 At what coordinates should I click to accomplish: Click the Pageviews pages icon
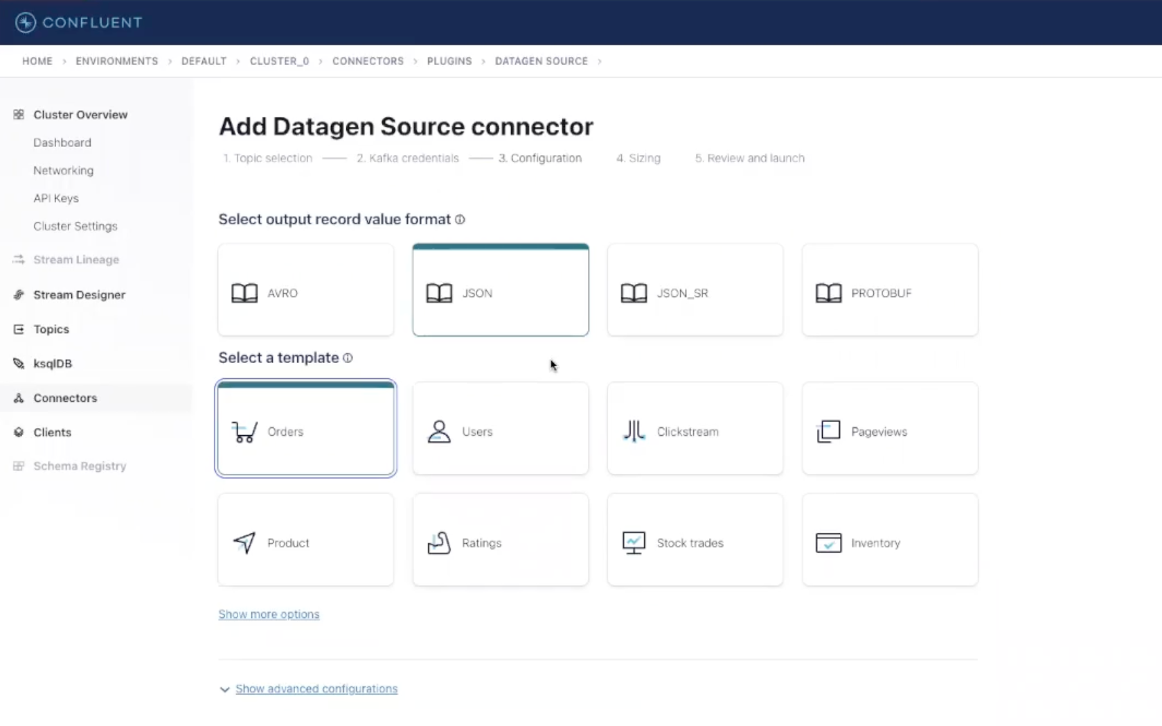click(x=828, y=432)
